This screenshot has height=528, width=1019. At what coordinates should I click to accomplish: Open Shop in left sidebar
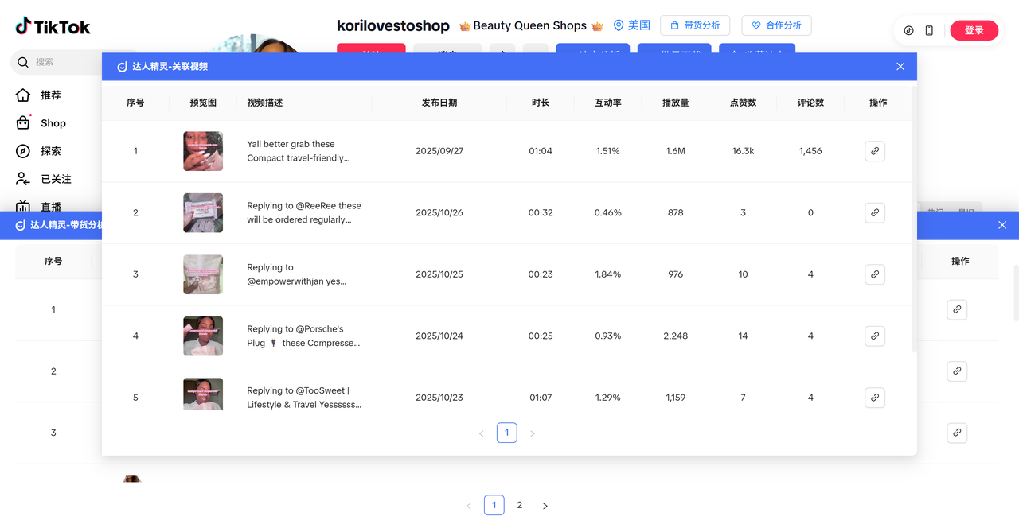(x=53, y=123)
